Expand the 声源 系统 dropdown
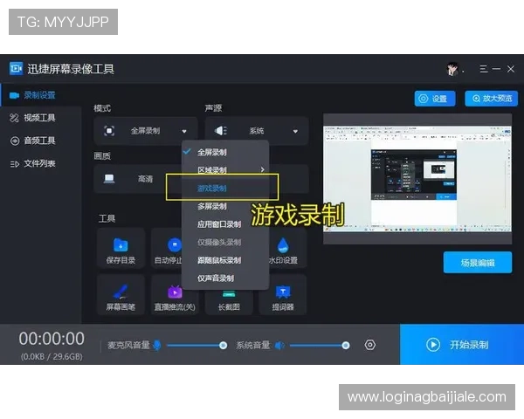This screenshot has height=419, width=524. 256,131
